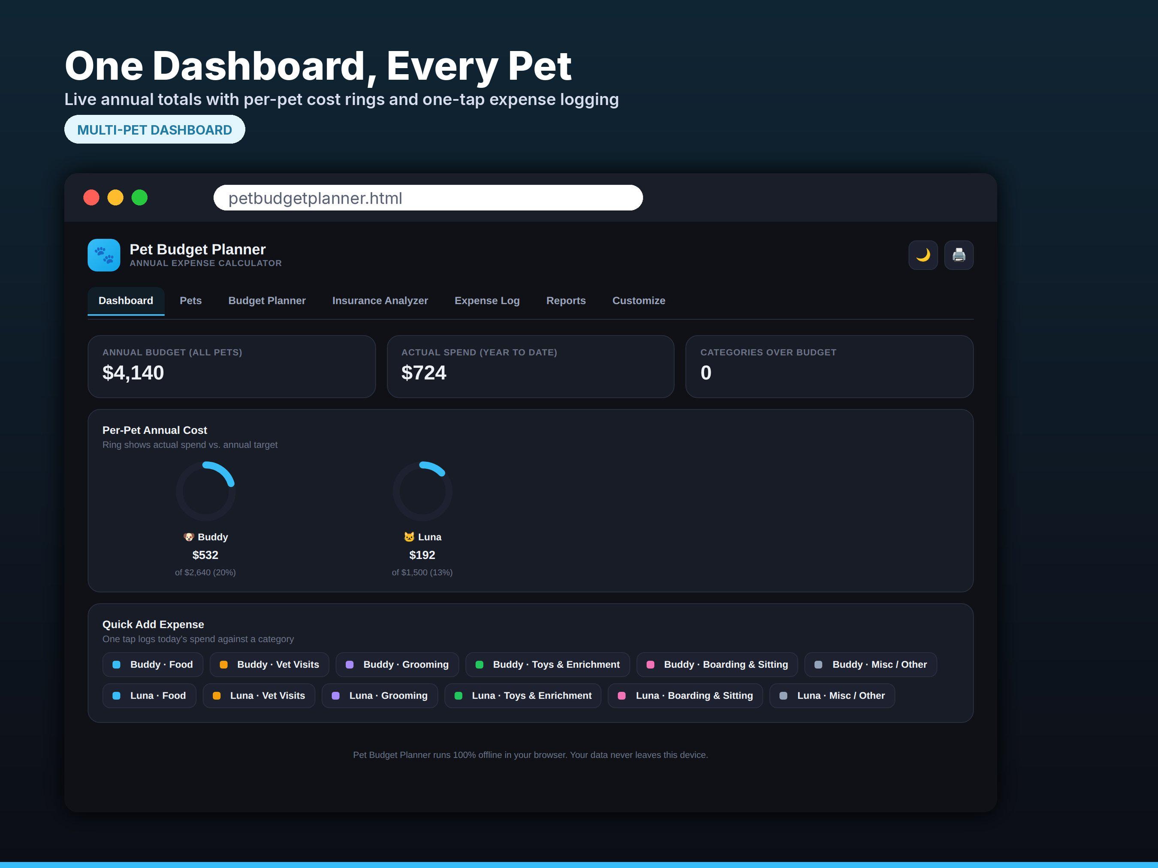1158x868 pixels.
Task: Click the 'of $1,500 (13%)' text
Action: tap(422, 572)
